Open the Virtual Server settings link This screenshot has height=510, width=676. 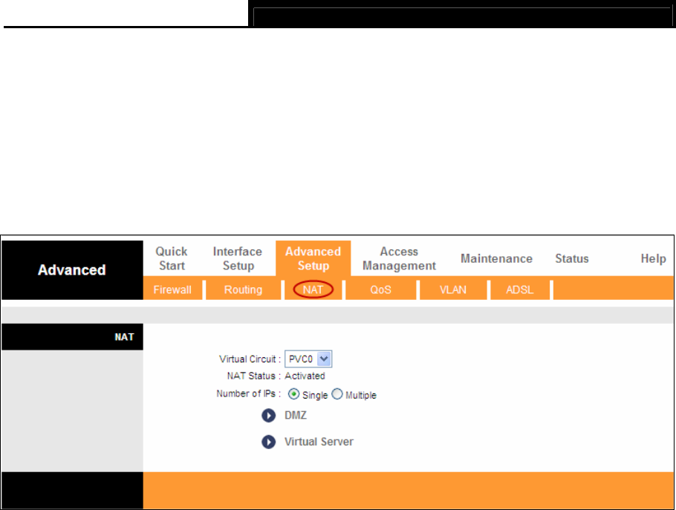click(x=319, y=442)
